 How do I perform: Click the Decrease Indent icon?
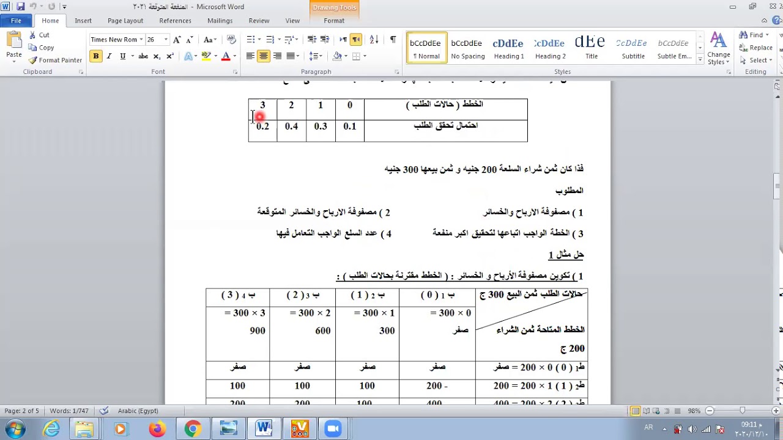coord(312,40)
